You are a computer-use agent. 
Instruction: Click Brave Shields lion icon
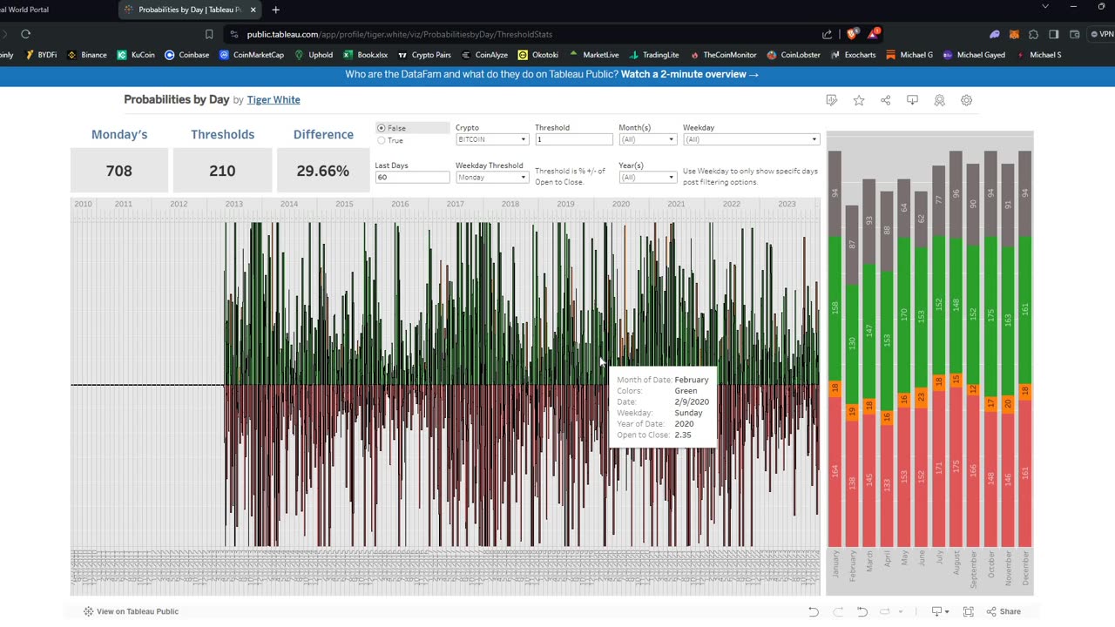(x=851, y=34)
